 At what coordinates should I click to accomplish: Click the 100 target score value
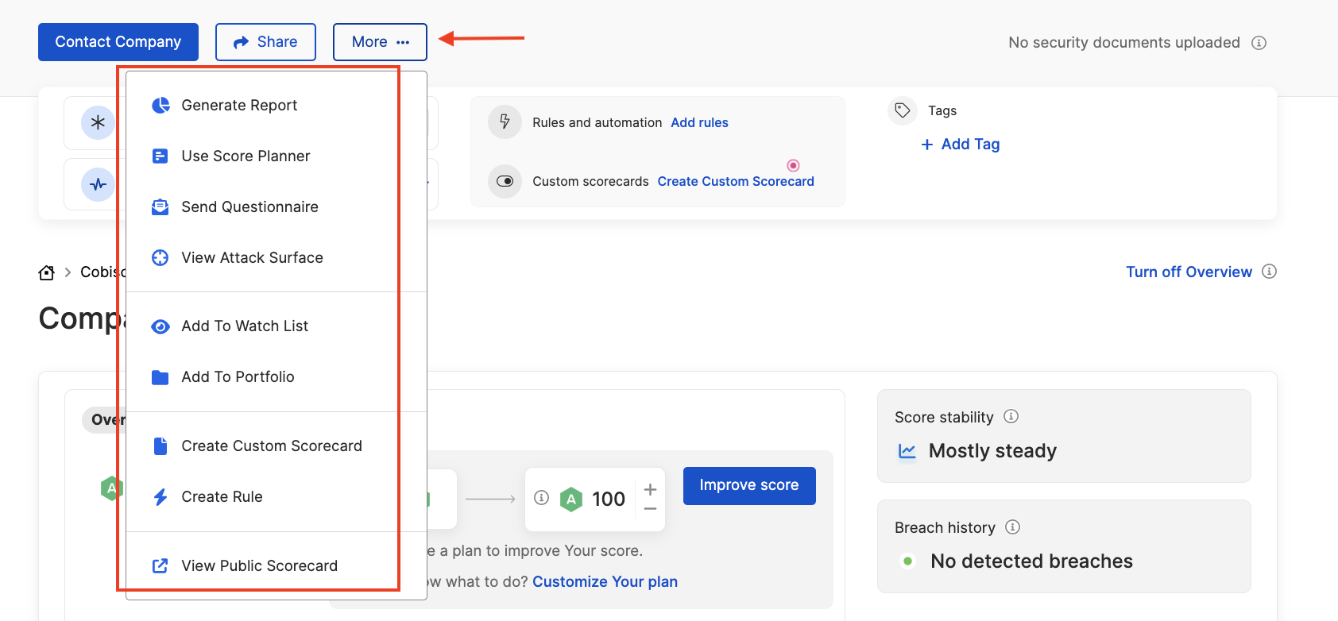(x=609, y=499)
